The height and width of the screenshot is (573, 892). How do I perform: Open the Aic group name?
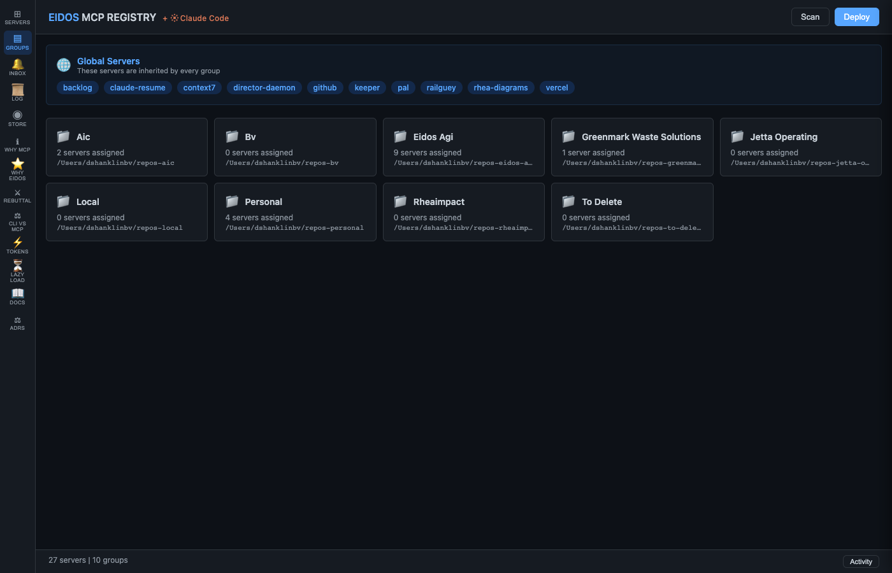coord(83,137)
